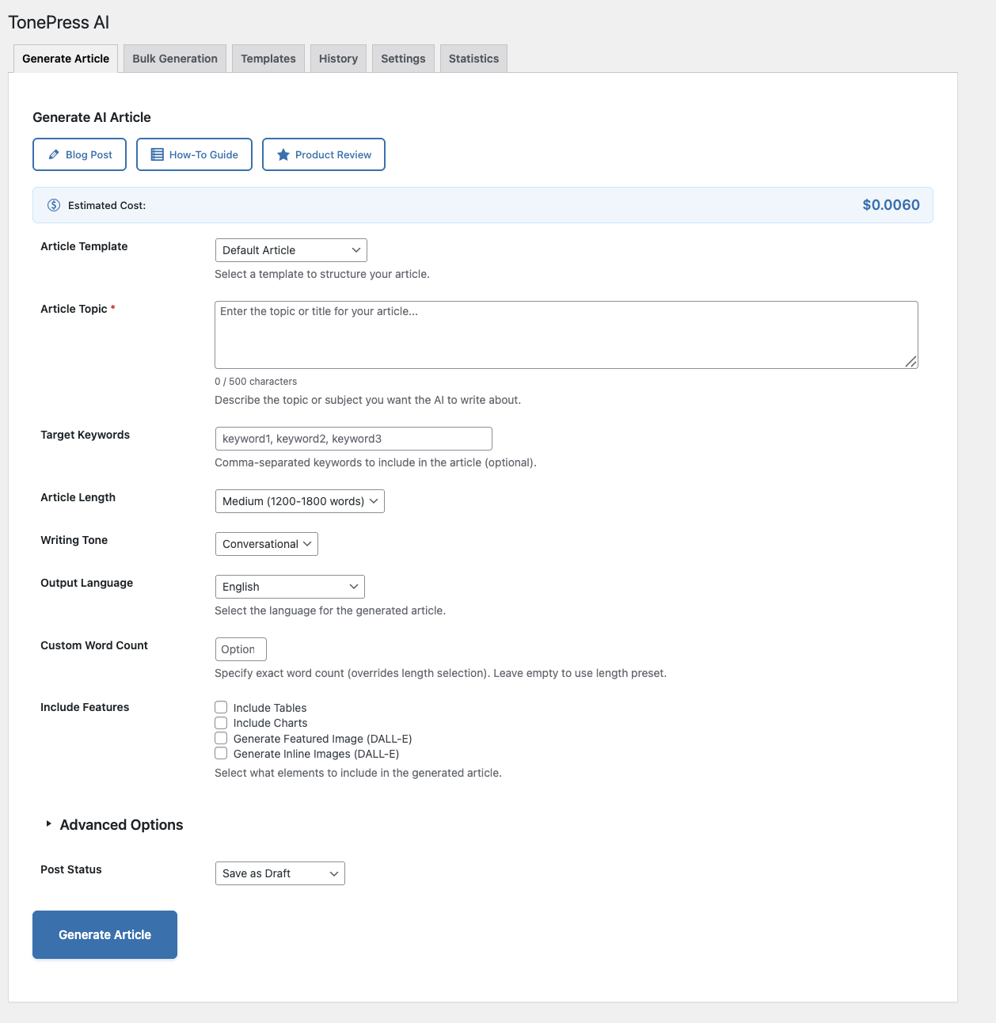
Task: Open the Article Length dropdown
Action: click(x=300, y=501)
